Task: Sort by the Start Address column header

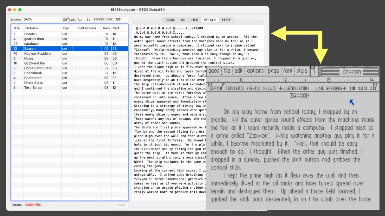Action: tap(87, 28)
